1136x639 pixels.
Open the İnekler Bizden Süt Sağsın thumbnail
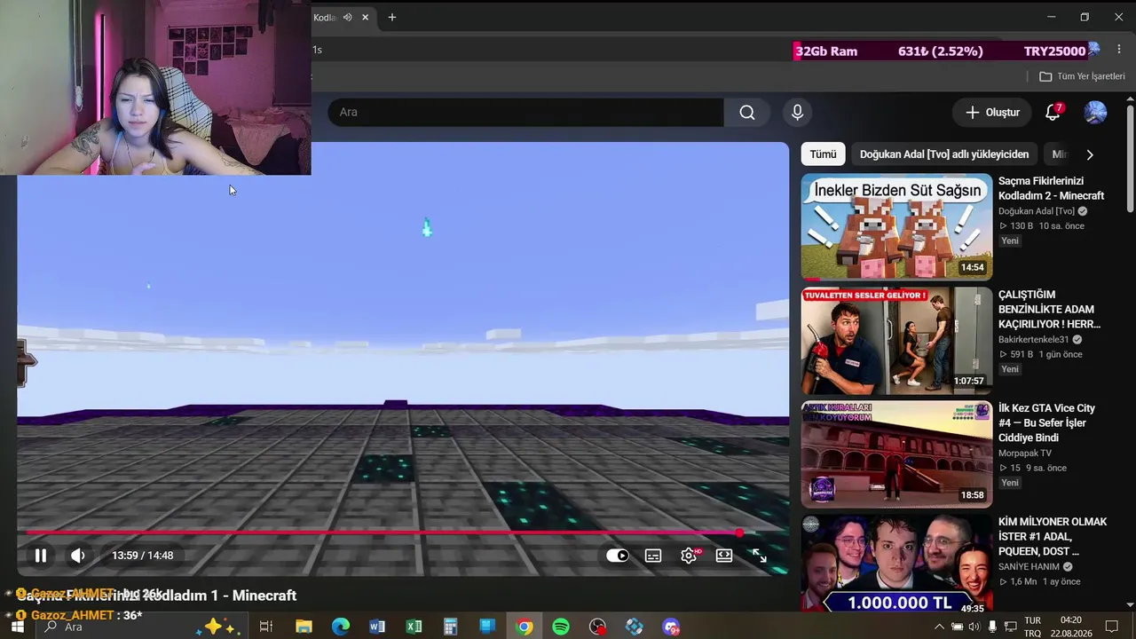click(896, 226)
